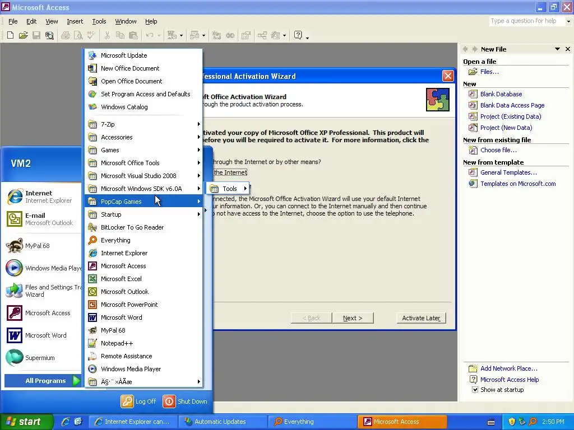
Task: Click the Undo toolbar icon
Action: (x=149, y=35)
